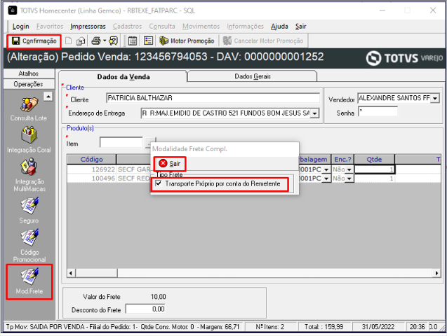This screenshot has height=336, width=447.
Task: Open the Consulta menu
Action: [162, 27]
